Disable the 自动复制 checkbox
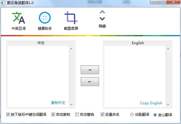Image resolution: width=181 pixels, height=124 pixels. (x=53, y=115)
